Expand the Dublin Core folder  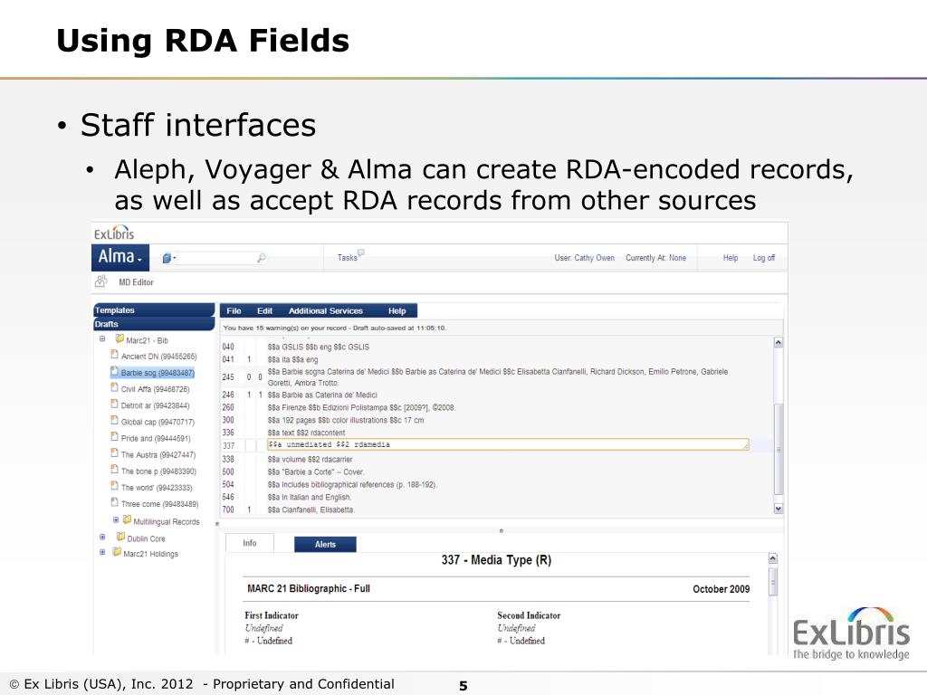pos(102,538)
